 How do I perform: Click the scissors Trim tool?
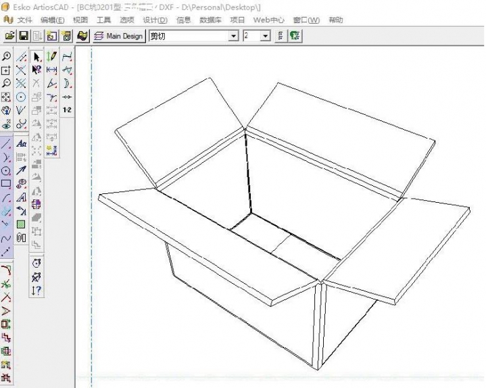click(x=7, y=284)
